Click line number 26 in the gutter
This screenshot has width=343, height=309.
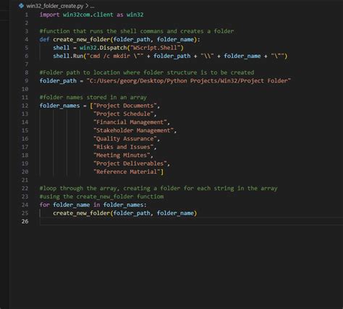[25, 221]
